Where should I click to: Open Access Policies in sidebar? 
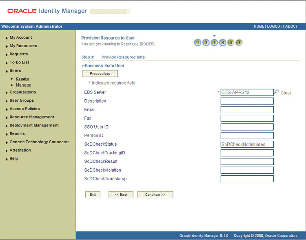tap(24, 109)
